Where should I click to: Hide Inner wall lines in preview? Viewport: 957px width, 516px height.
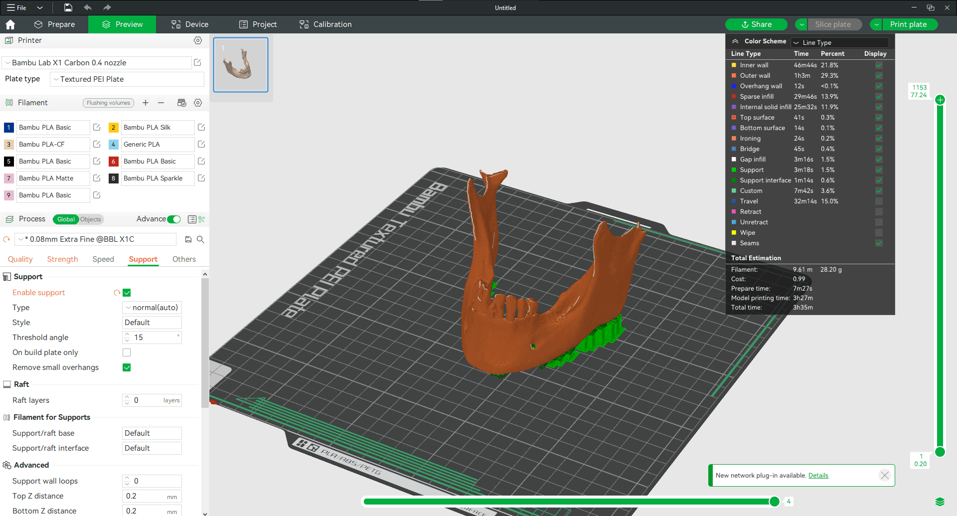[879, 65]
